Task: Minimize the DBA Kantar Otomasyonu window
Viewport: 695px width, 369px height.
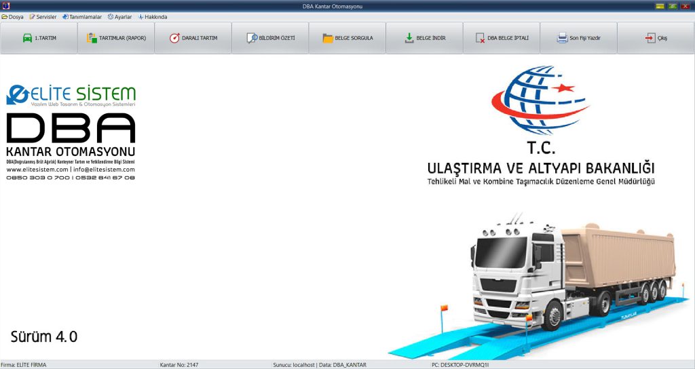Action: 660,5
